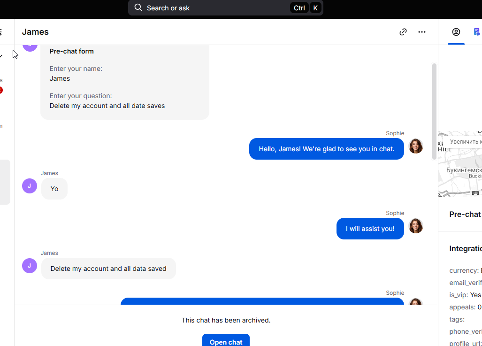Open the copilot notes tab icon
The image size is (482, 346).
477,32
